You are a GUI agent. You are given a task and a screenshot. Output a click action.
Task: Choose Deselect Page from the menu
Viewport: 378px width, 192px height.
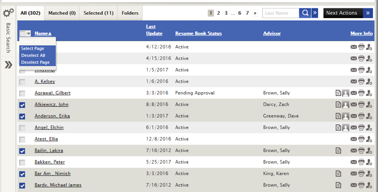(37, 62)
